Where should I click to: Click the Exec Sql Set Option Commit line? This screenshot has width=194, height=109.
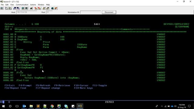tap(45, 52)
